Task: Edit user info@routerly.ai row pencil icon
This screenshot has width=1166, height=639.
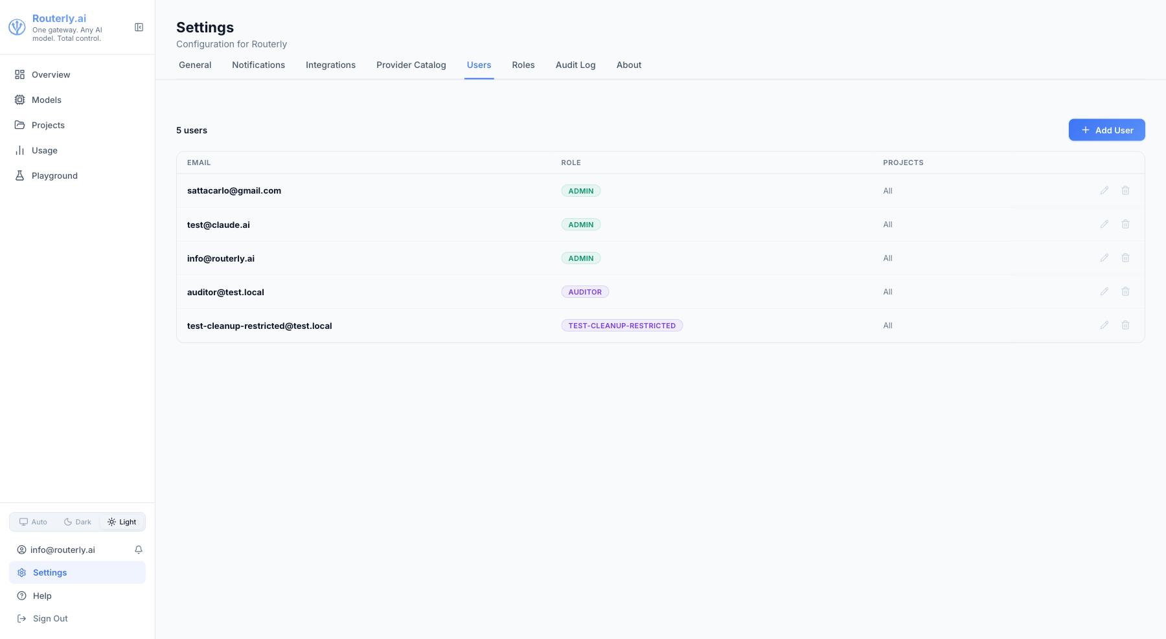Action: [x=1104, y=258]
